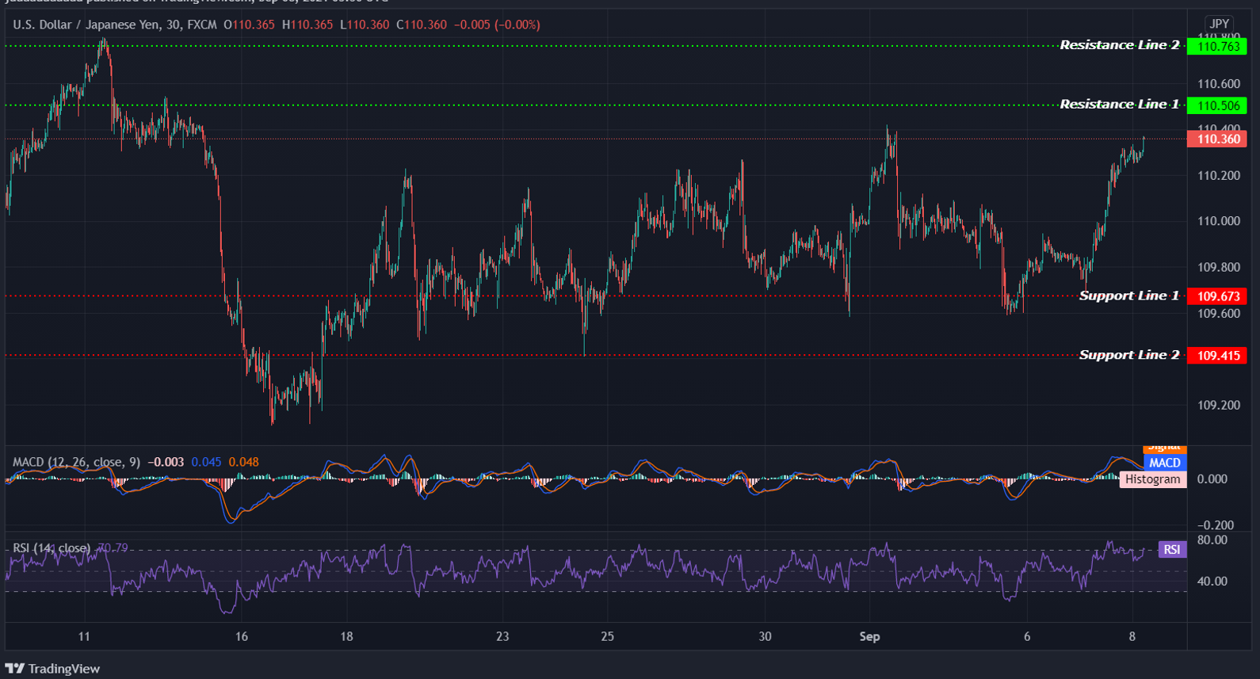Click the blue MACD scale label

(1165, 463)
